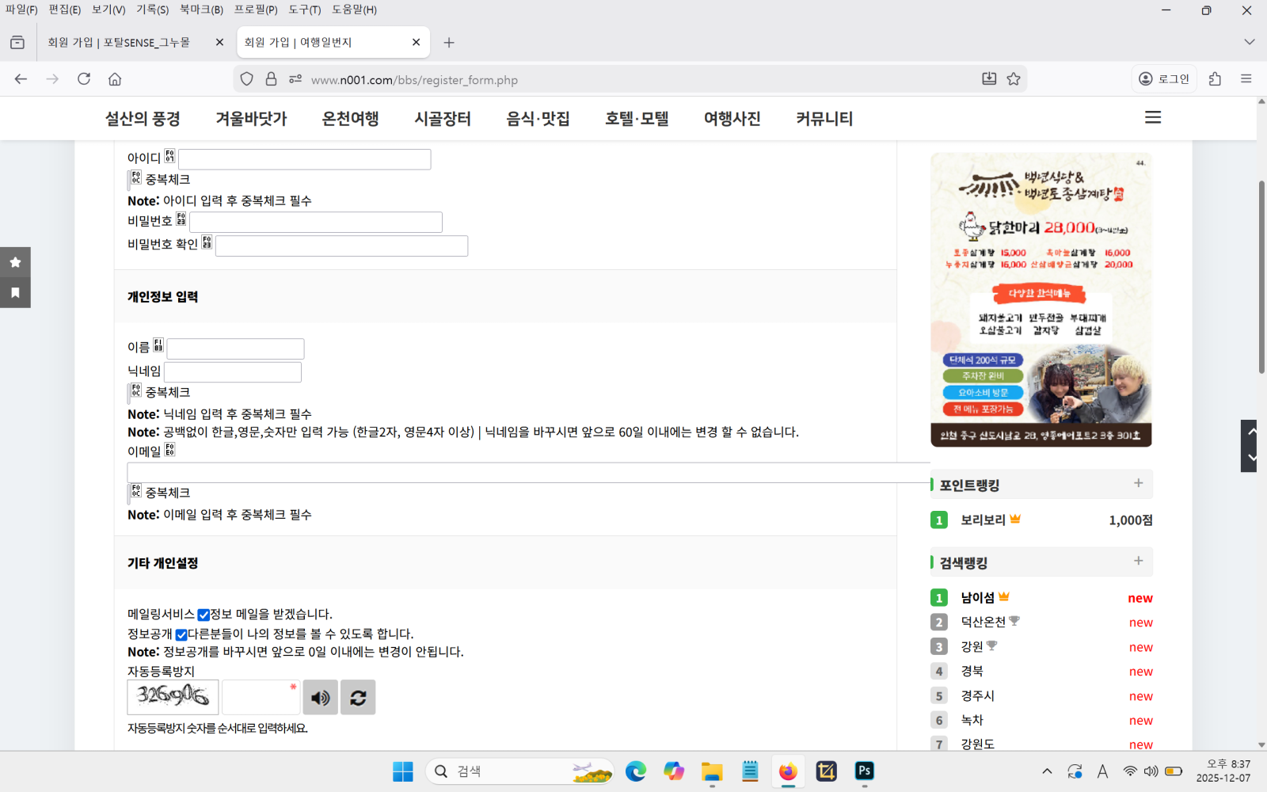
Task: Open the 온천여행 menu item
Action: (350, 119)
